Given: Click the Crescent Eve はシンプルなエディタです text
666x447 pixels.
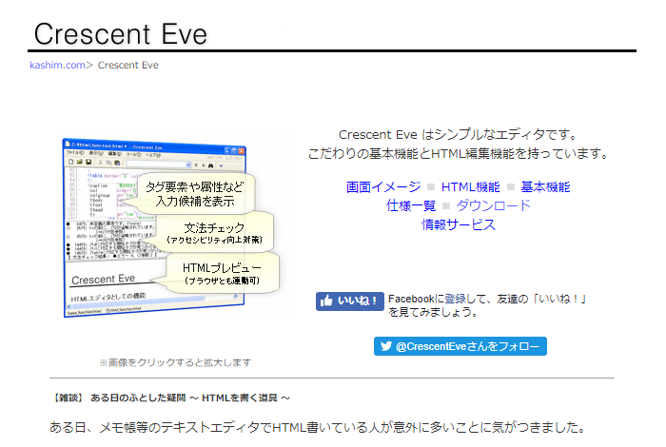Looking at the screenshot, I should coord(458,134).
